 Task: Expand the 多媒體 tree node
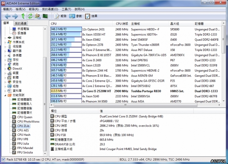click(5, 56)
